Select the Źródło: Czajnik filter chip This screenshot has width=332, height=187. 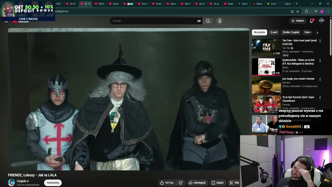click(x=291, y=32)
